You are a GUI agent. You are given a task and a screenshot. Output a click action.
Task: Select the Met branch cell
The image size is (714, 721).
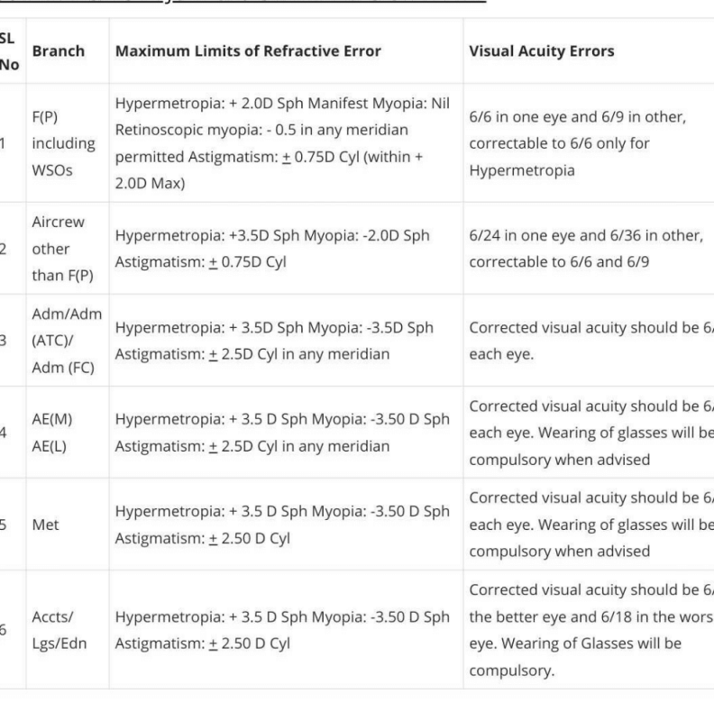click(x=46, y=524)
